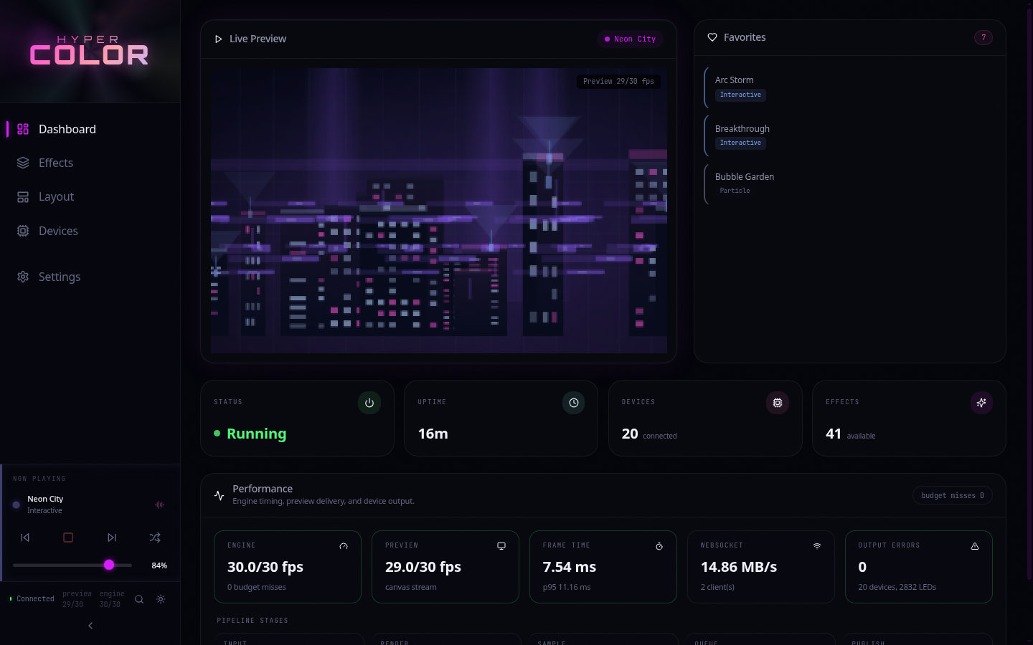The width and height of the screenshot is (1033, 645).
Task: Click the Pipeline Stages heading
Action: (253, 621)
